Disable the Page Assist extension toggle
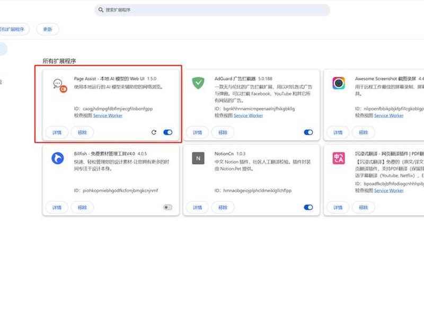The image size is (424, 318). (168, 132)
